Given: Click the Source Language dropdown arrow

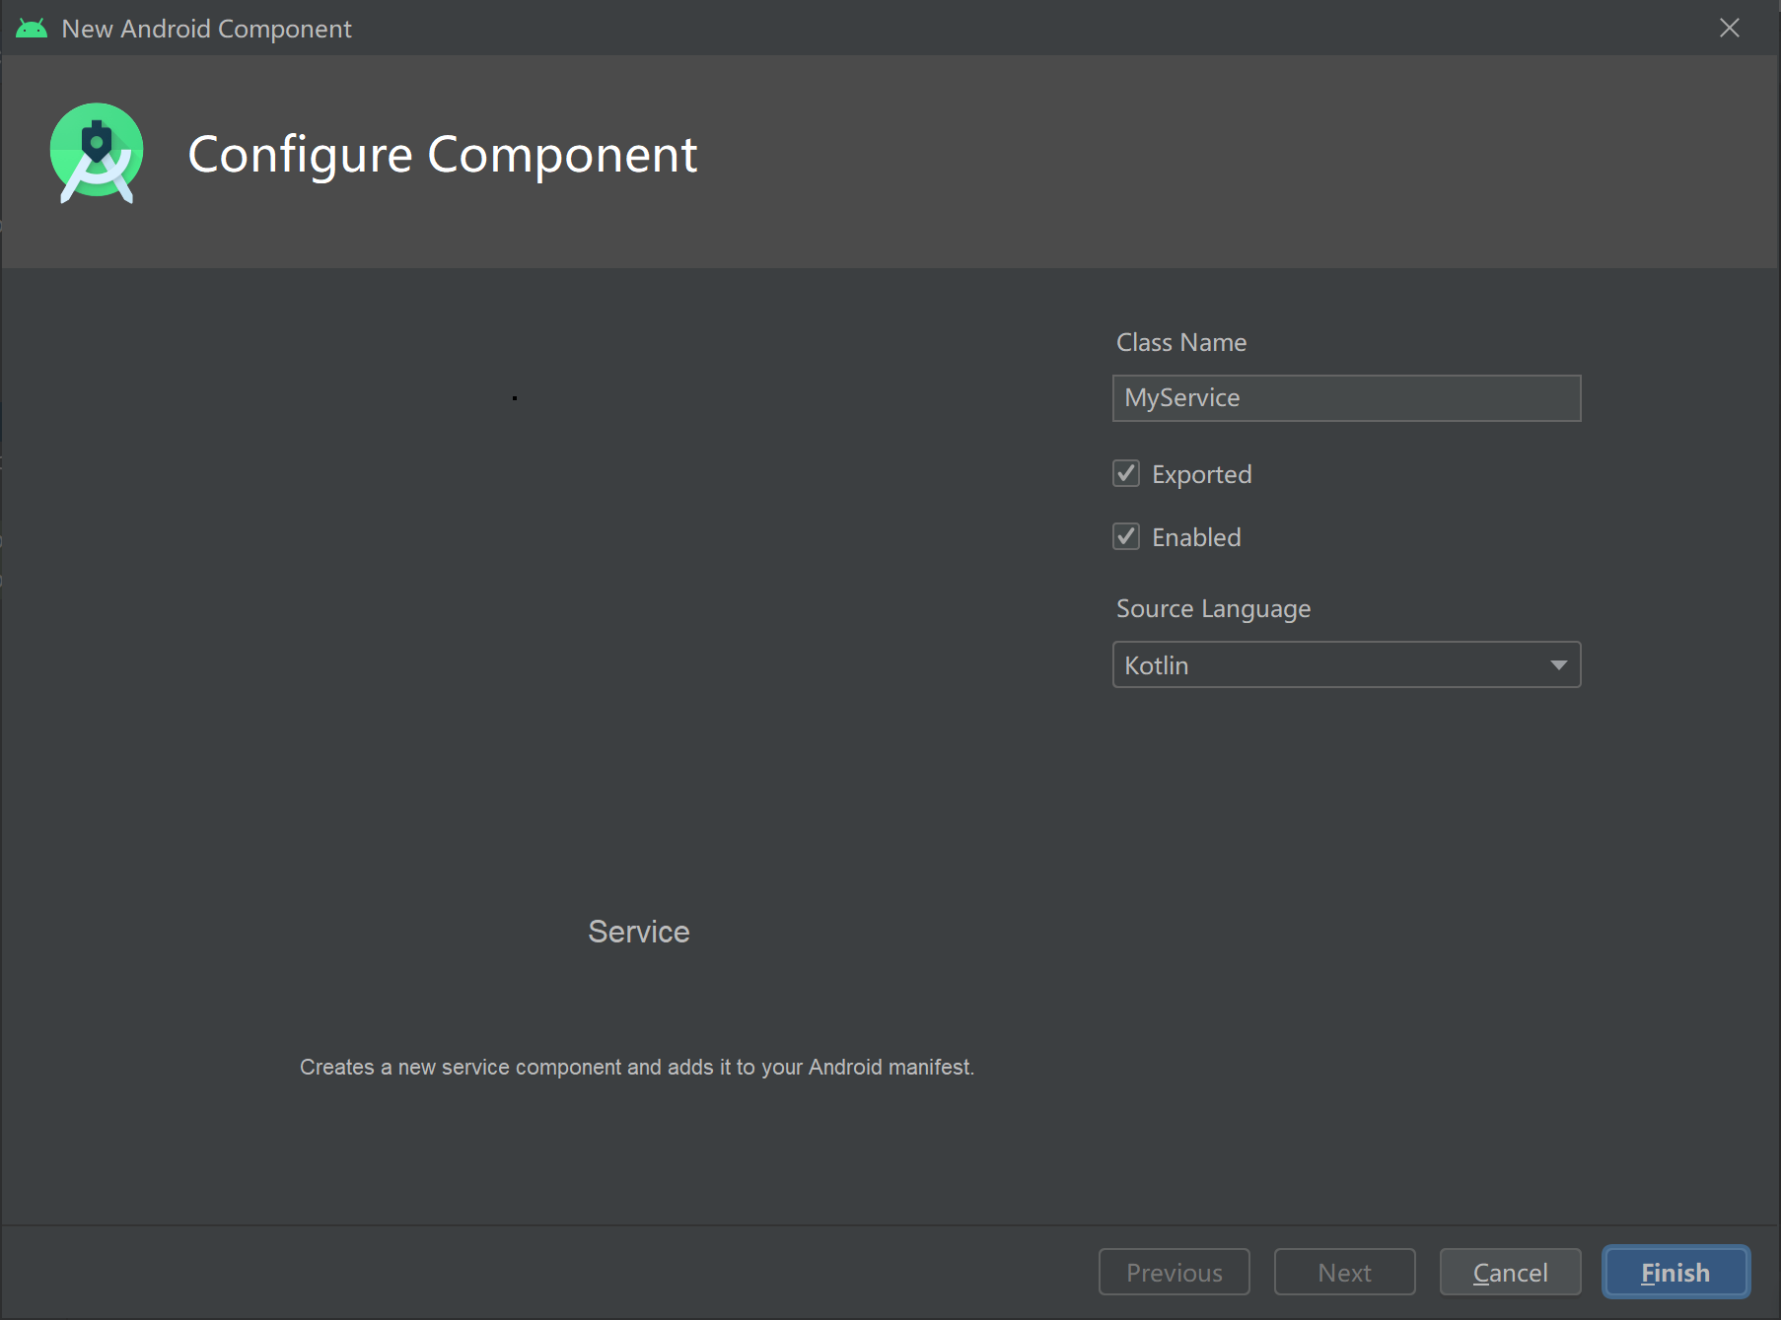Looking at the screenshot, I should click(x=1558, y=665).
